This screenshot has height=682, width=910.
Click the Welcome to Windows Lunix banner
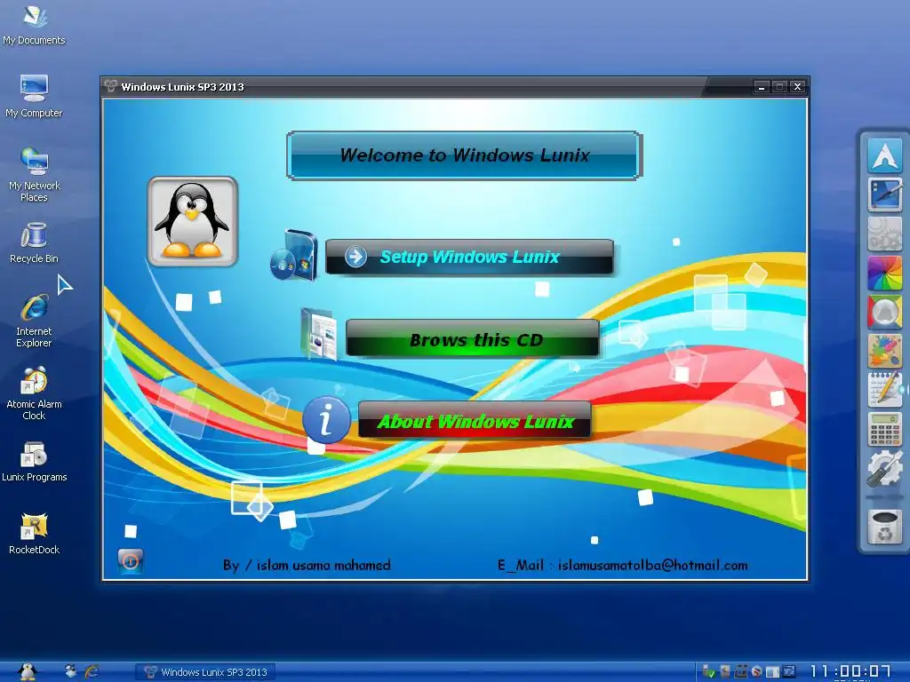[x=464, y=155]
